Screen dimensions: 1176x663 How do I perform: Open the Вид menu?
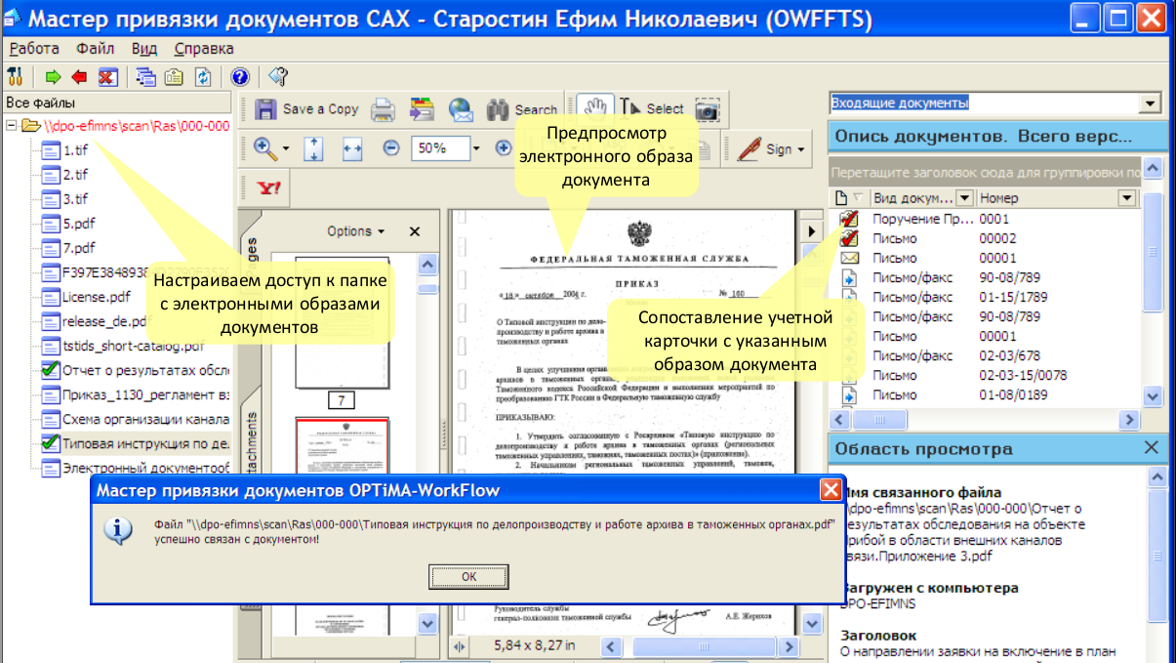click(144, 48)
